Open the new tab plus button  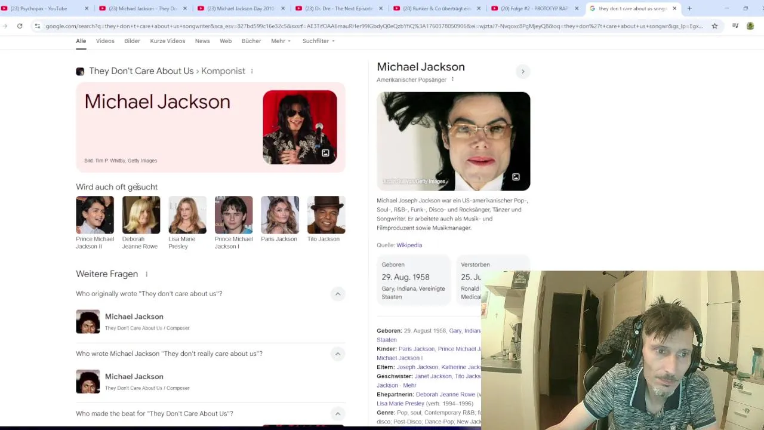click(x=689, y=8)
